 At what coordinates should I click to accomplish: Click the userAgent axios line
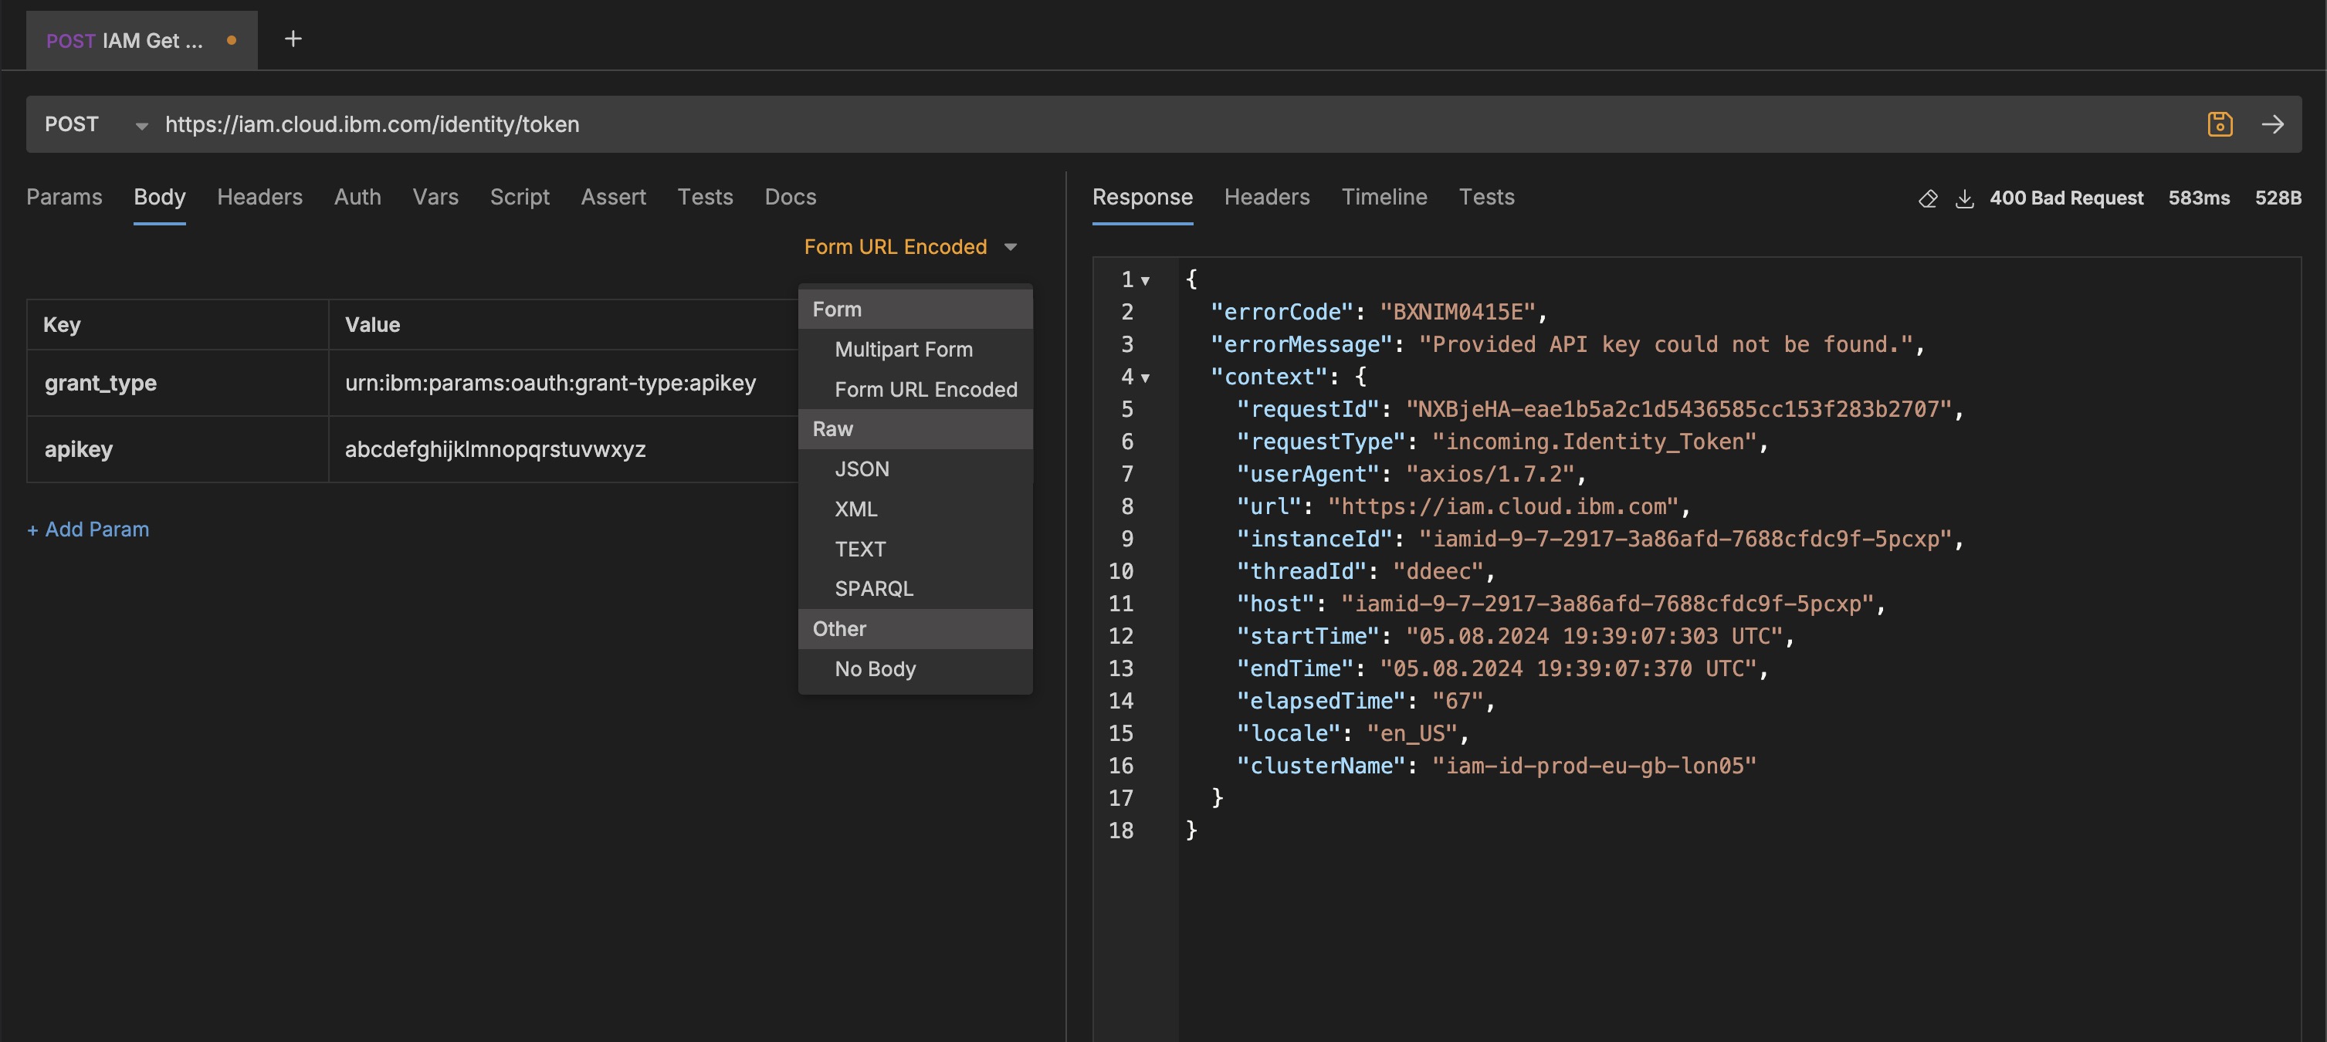coord(1411,475)
